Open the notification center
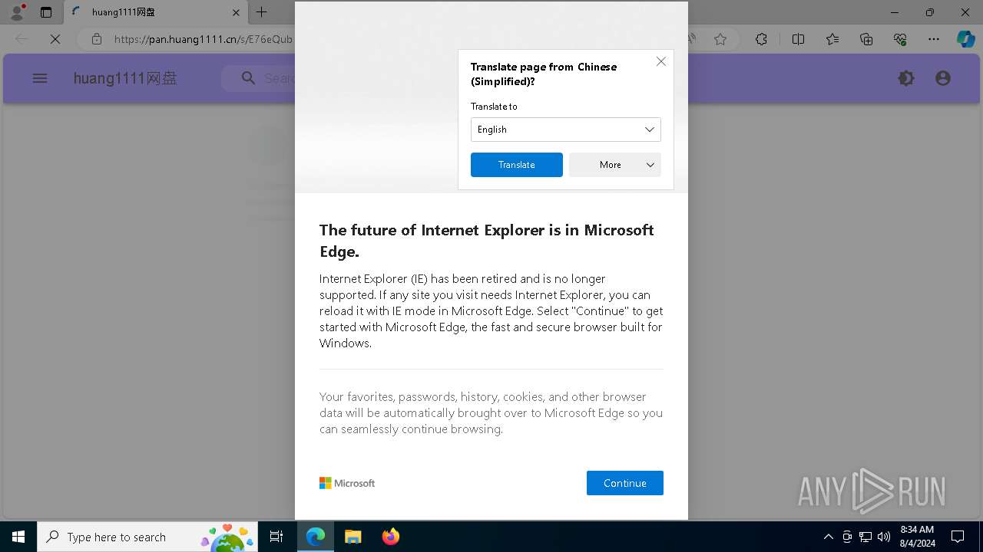 pos(958,537)
